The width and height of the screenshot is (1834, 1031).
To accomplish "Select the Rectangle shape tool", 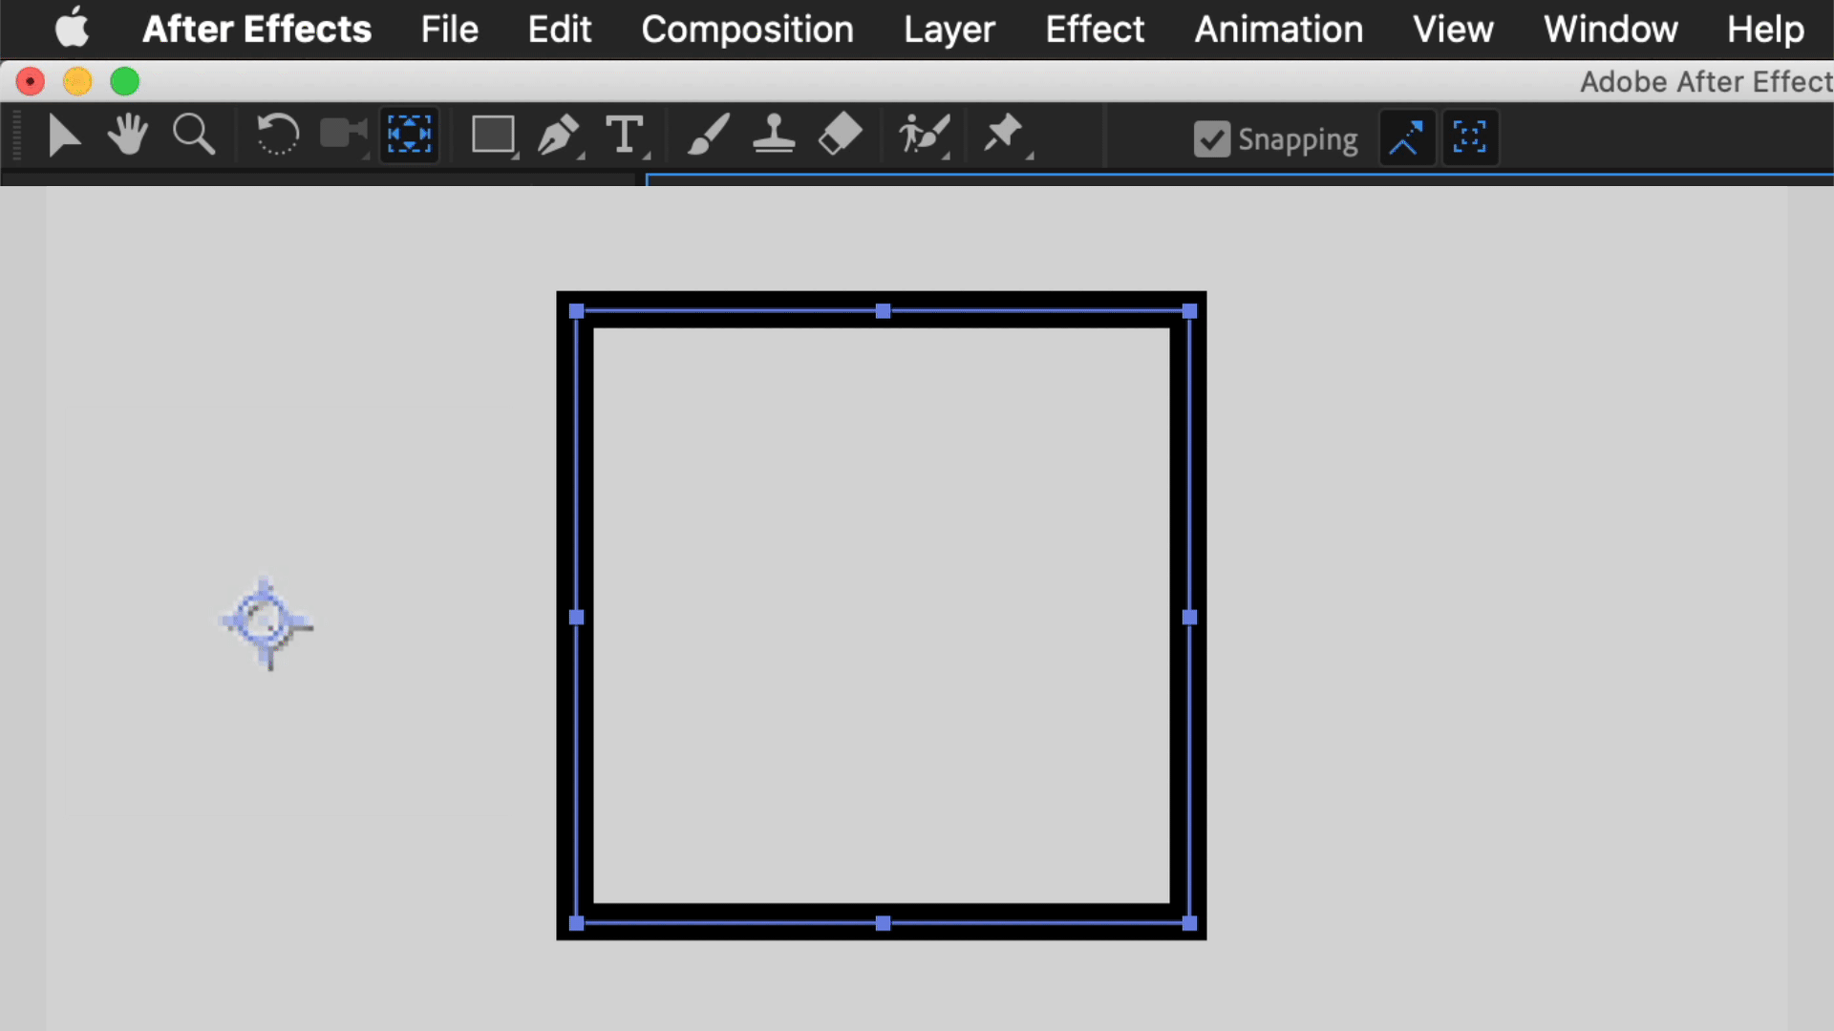I will coord(493,136).
